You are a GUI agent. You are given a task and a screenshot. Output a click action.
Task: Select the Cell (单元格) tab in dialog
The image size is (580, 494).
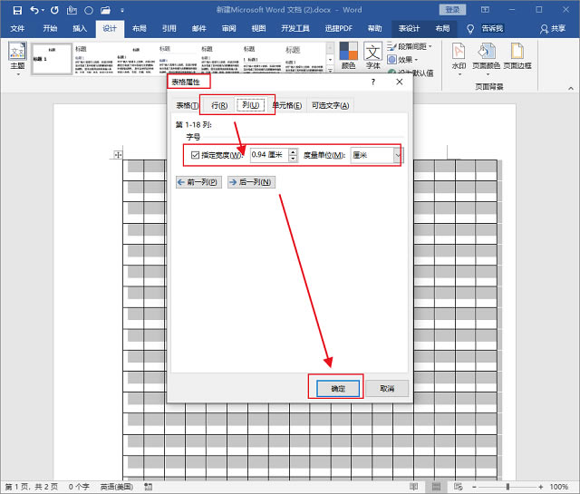pos(287,106)
